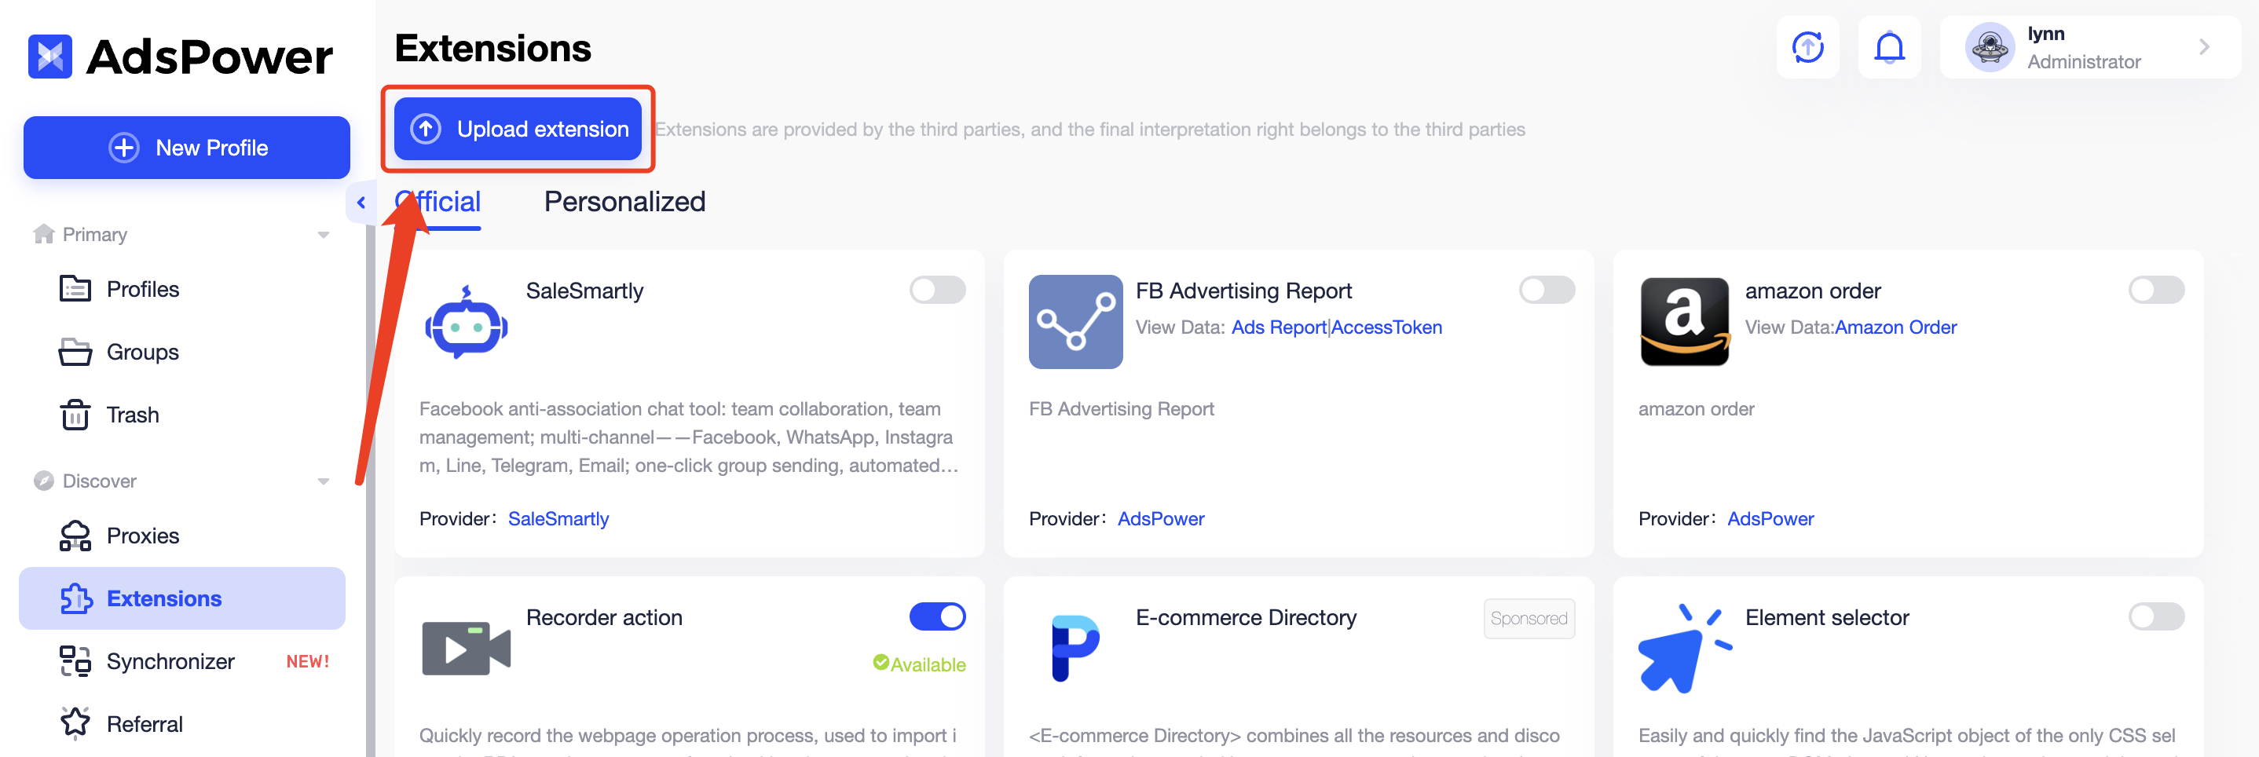Collapse the sidebar with the arrow handle
This screenshot has height=757, width=2259.
tap(361, 203)
